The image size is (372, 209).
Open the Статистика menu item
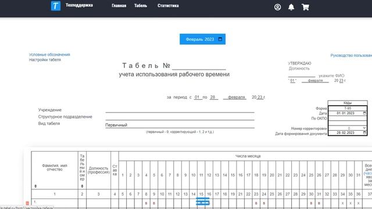pyautogui.click(x=168, y=6)
